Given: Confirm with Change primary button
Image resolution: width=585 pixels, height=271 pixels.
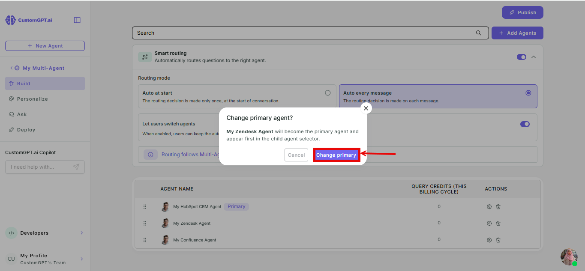Looking at the screenshot, I should pyautogui.click(x=336, y=155).
